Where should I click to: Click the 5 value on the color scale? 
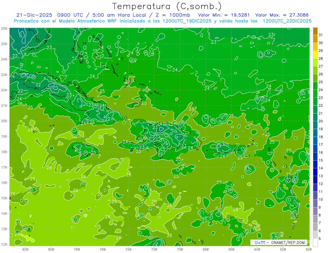(x=320, y=239)
